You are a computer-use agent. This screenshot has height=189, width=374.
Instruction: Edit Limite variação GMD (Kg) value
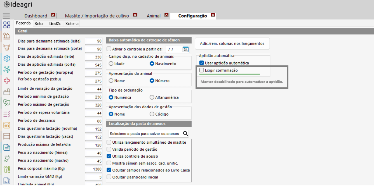(x=94, y=177)
